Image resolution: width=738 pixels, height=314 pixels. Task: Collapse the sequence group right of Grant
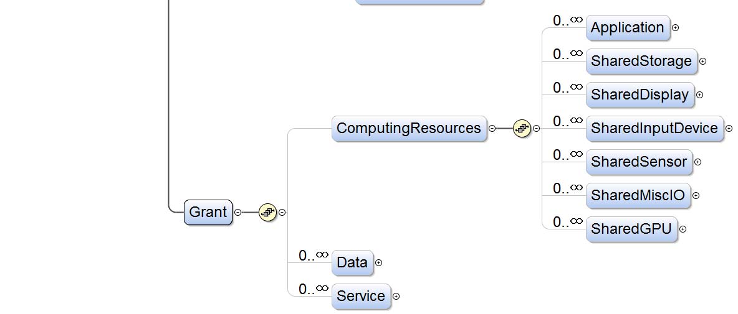282,212
